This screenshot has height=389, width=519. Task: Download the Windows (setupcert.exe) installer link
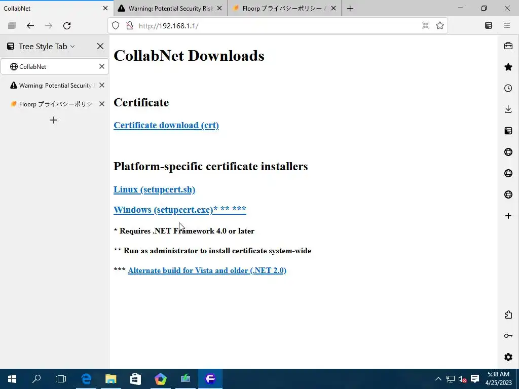click(180, 210)
